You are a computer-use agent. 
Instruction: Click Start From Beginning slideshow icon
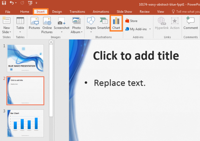click(30, 3)
